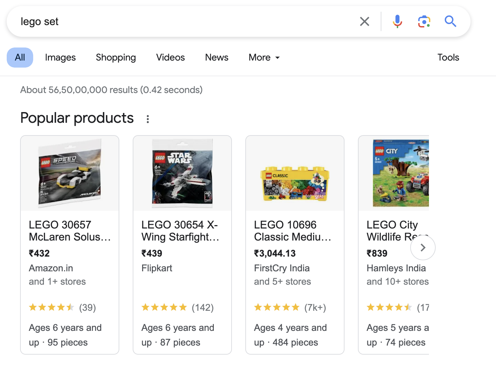Open the LEGO Classic yellow box image
Viewport: 496px width, 370px height.
(295, 173)
